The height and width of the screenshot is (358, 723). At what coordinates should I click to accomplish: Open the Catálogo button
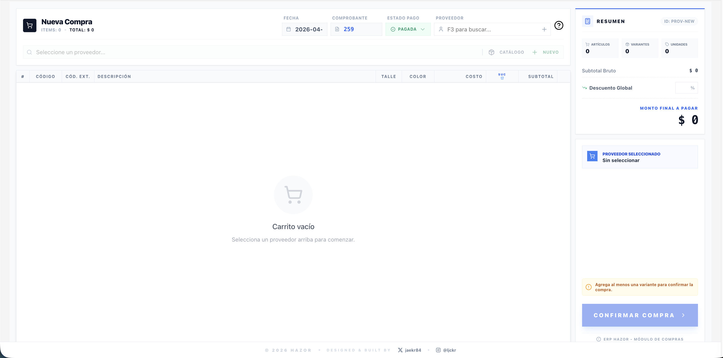506,52
